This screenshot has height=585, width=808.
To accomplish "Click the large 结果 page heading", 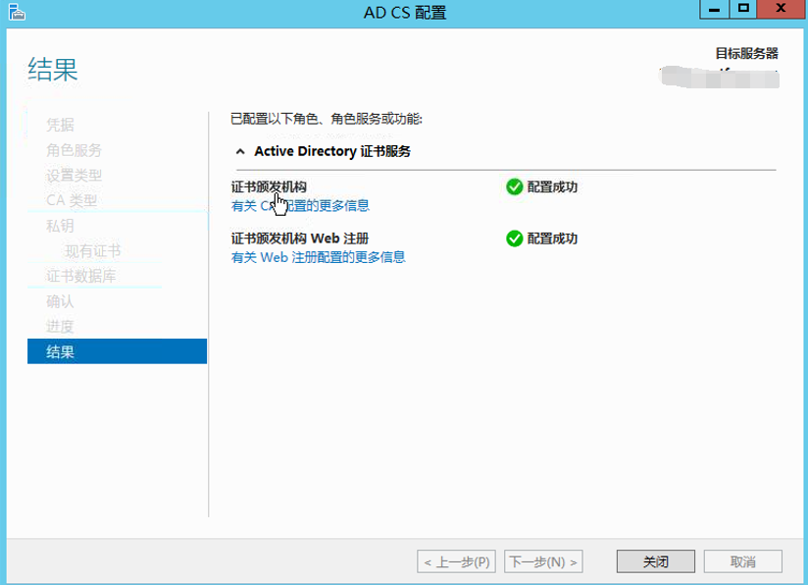I will (53, 69).
